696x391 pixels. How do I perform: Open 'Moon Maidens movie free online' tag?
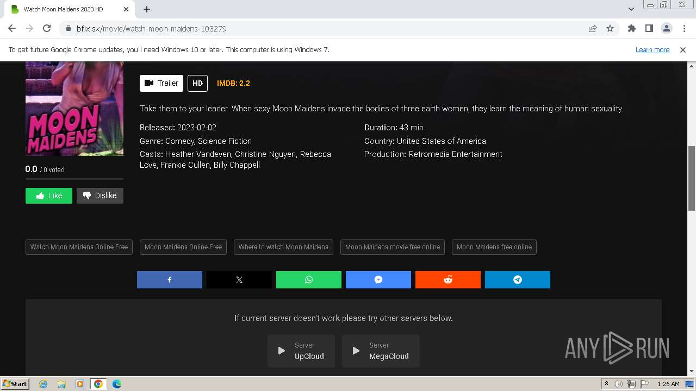(393, 247)
